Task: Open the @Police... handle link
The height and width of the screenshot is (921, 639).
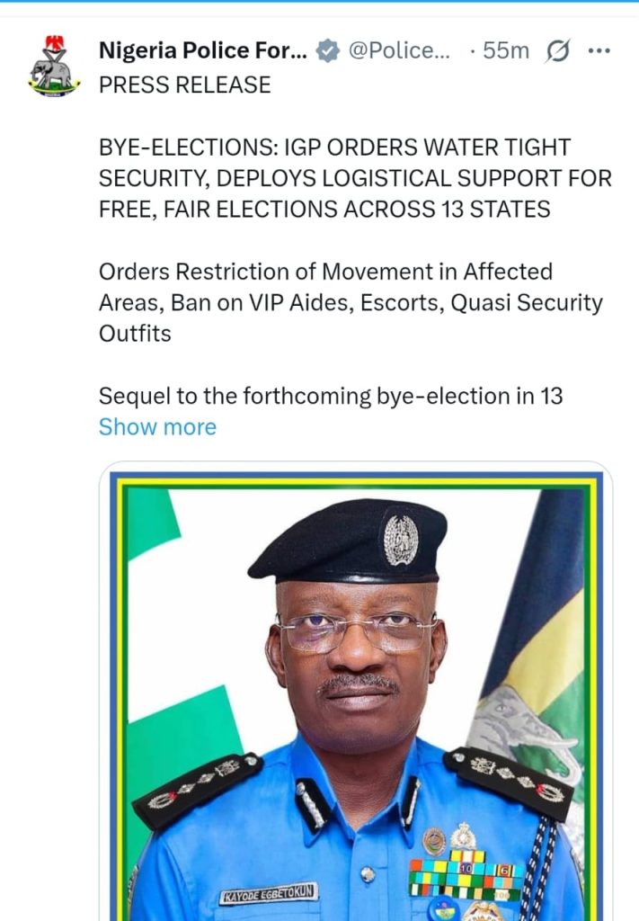Action: tap(399, 51)
